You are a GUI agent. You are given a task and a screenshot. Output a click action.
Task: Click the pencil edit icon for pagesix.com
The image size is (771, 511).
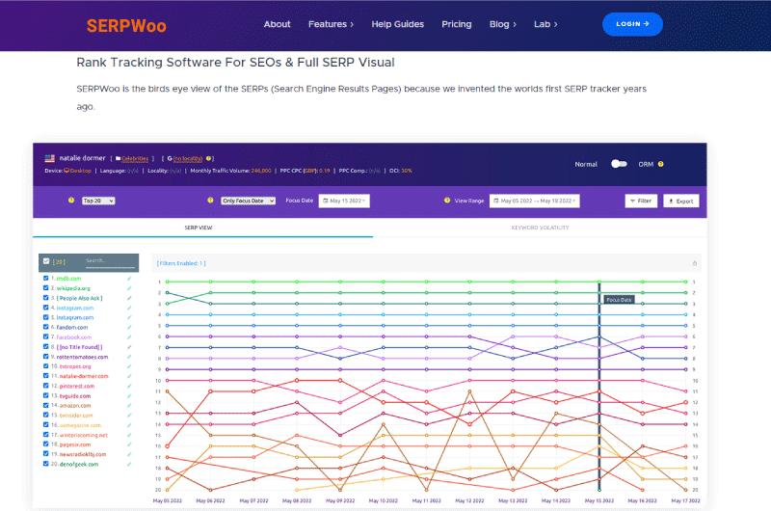129,444
